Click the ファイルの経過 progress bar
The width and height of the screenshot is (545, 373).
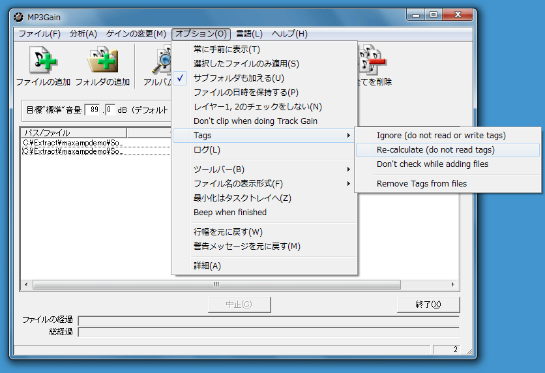pos(269,321)
